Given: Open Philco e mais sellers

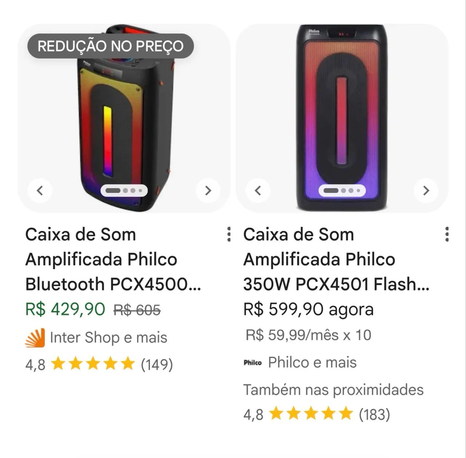Looking at the screenshot, I should [x=312, y=362].
